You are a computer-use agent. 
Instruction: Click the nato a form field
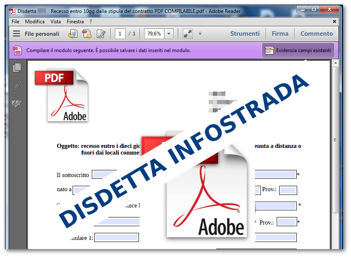(81, 190)
